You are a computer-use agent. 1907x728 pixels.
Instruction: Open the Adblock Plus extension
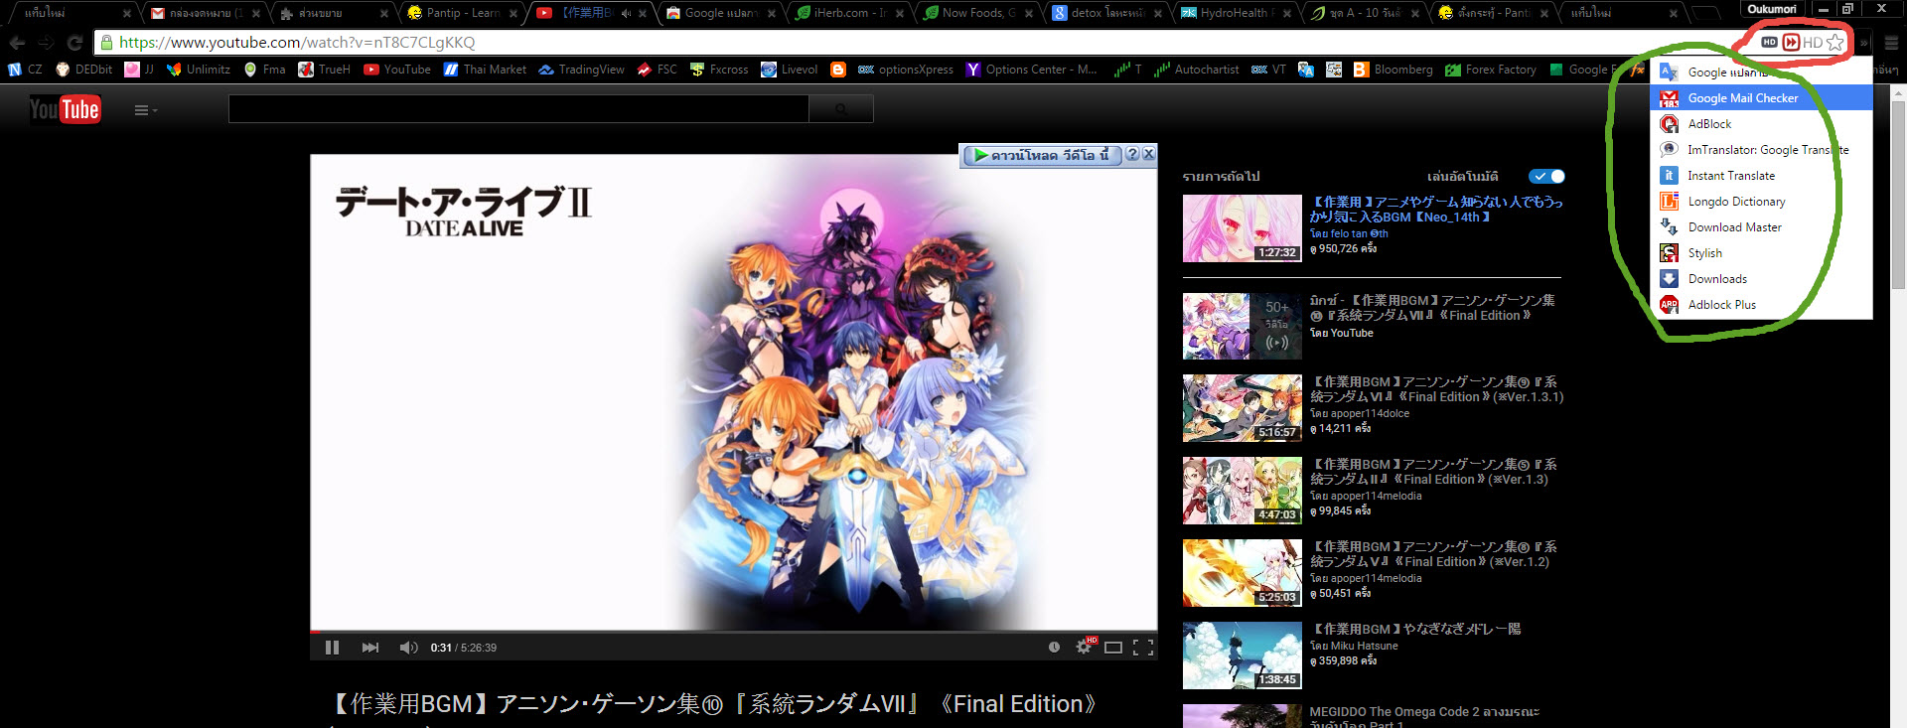coord(1760,305)
